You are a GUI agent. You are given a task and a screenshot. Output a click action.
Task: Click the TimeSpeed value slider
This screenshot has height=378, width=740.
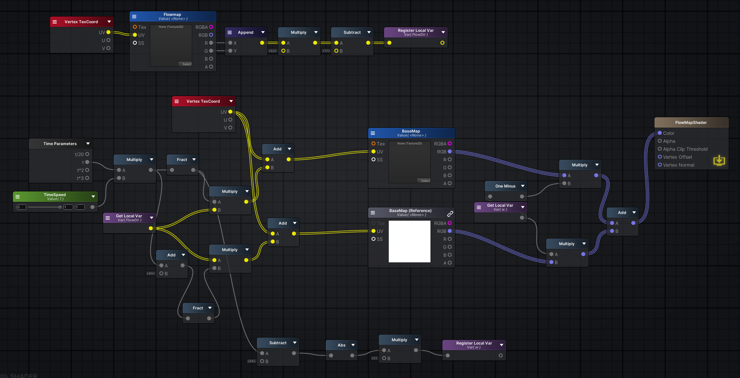pyautogui.click(x=44, y=207)
